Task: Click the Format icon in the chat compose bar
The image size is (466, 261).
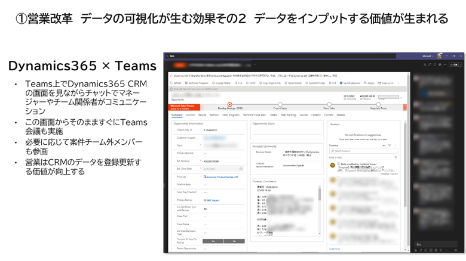Action: [x=416, y=250]
